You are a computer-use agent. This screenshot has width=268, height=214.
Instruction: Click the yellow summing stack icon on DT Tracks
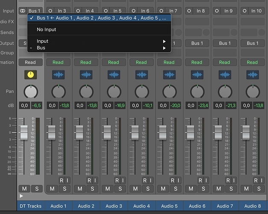tap(30, 75)
